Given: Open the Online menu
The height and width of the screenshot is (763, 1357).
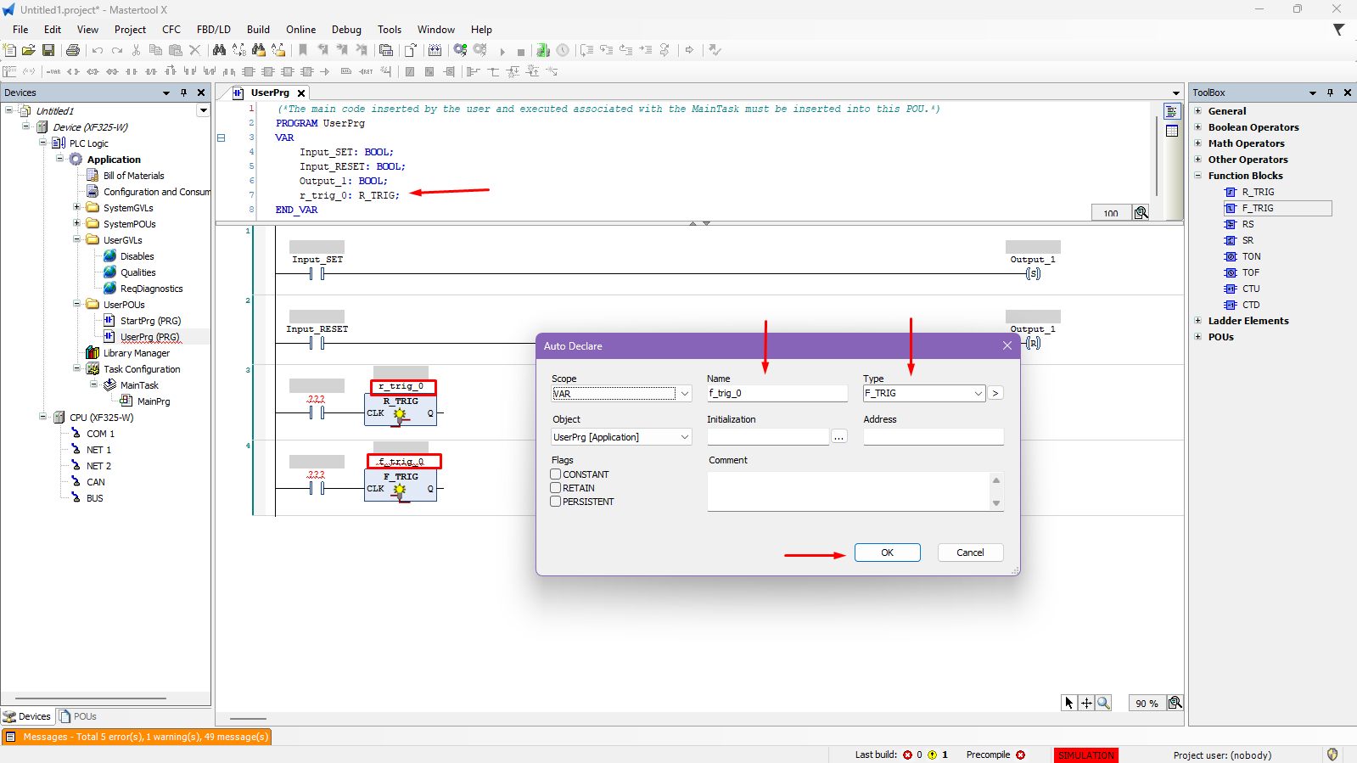Looking at the screenshot, I should [x=300, y=30].
